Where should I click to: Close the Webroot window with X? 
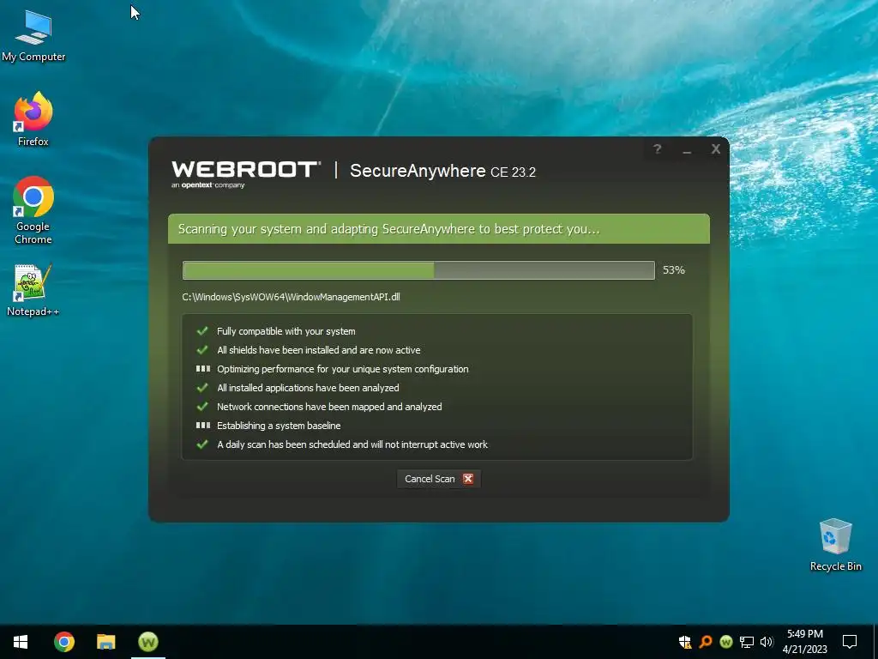click(716, 149)
